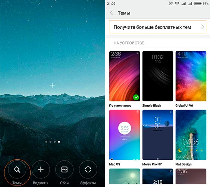
Task: Tap the 'По умолчанию' theme label
Action: [120, 105]
